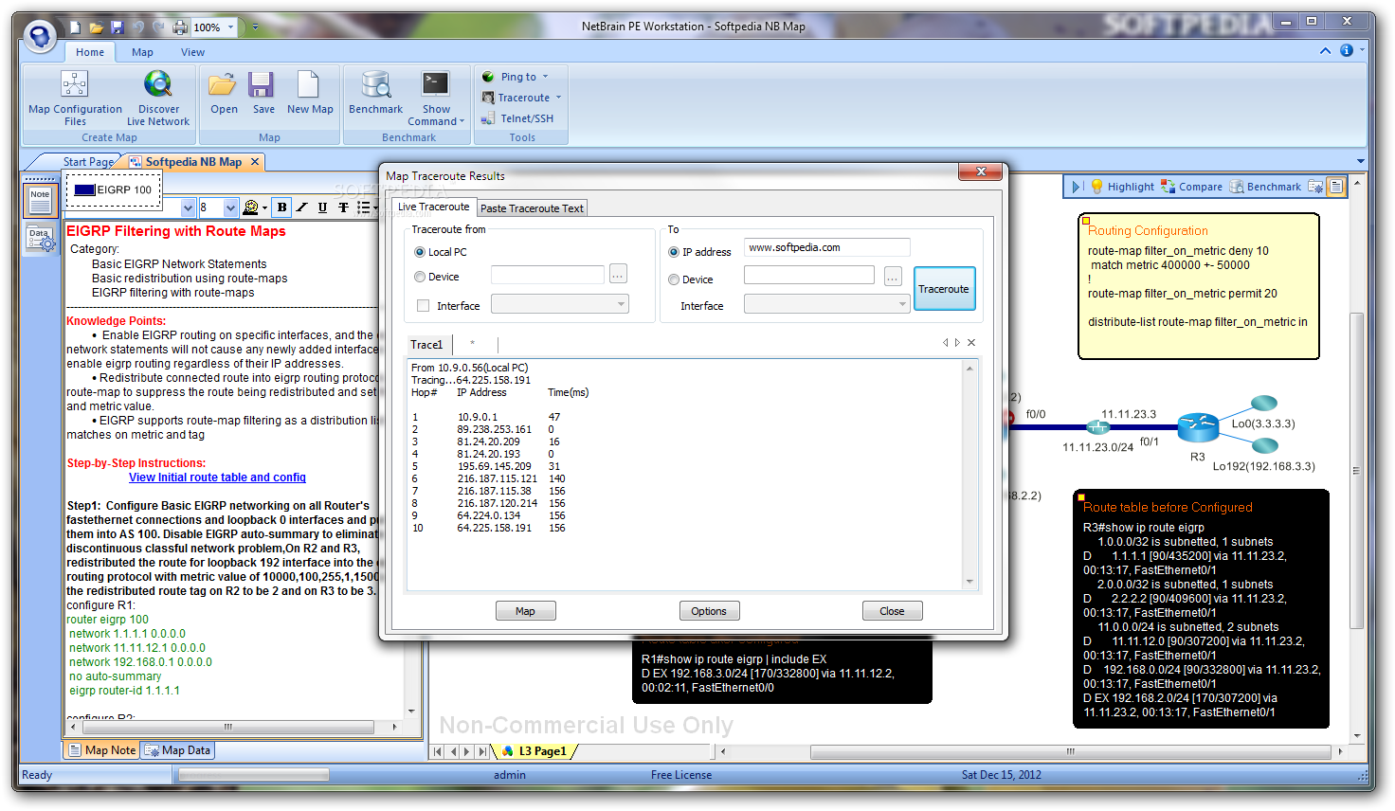Toggle the note panel icon in map toolbar
The image size is (1395, 811).
pos(1336,187)
